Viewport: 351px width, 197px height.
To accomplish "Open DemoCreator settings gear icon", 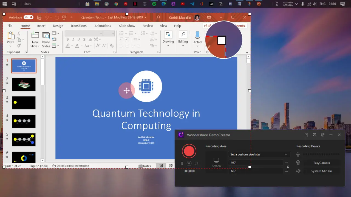I will (322, 135).
